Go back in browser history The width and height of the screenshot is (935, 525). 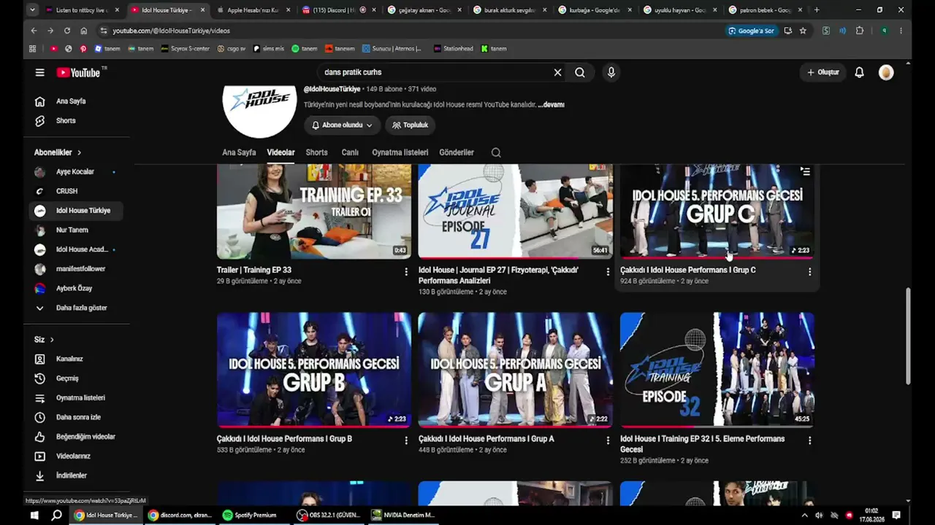click(34, 31)
